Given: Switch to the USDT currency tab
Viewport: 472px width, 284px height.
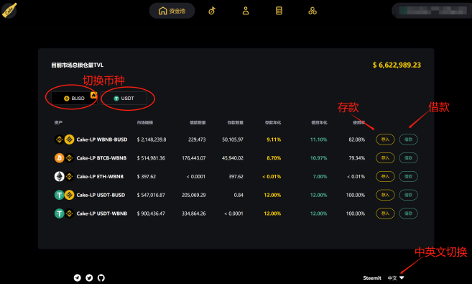Looking at the screenshot, I should click(124, 99).
